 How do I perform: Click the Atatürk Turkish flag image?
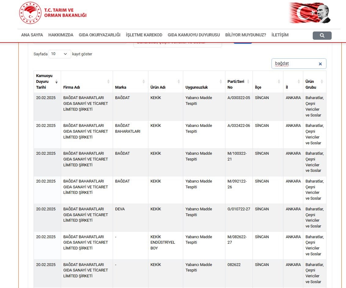309,13
